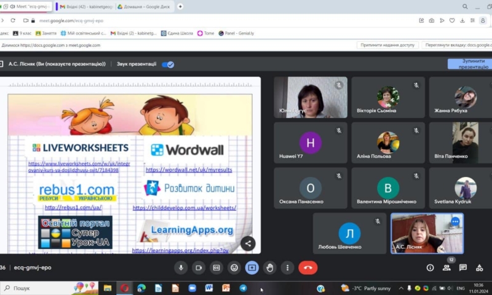The image size is (492, 295).
Task: Open Вхідні (2) kabinetg bookmark
Action: (x=133, y=33)
